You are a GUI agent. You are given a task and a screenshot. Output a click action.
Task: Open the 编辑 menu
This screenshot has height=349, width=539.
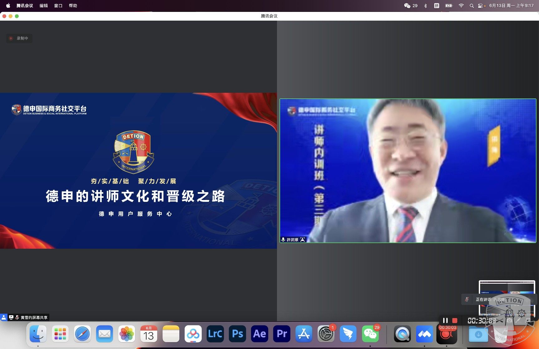pyautogui.click(x=44, y=6)
